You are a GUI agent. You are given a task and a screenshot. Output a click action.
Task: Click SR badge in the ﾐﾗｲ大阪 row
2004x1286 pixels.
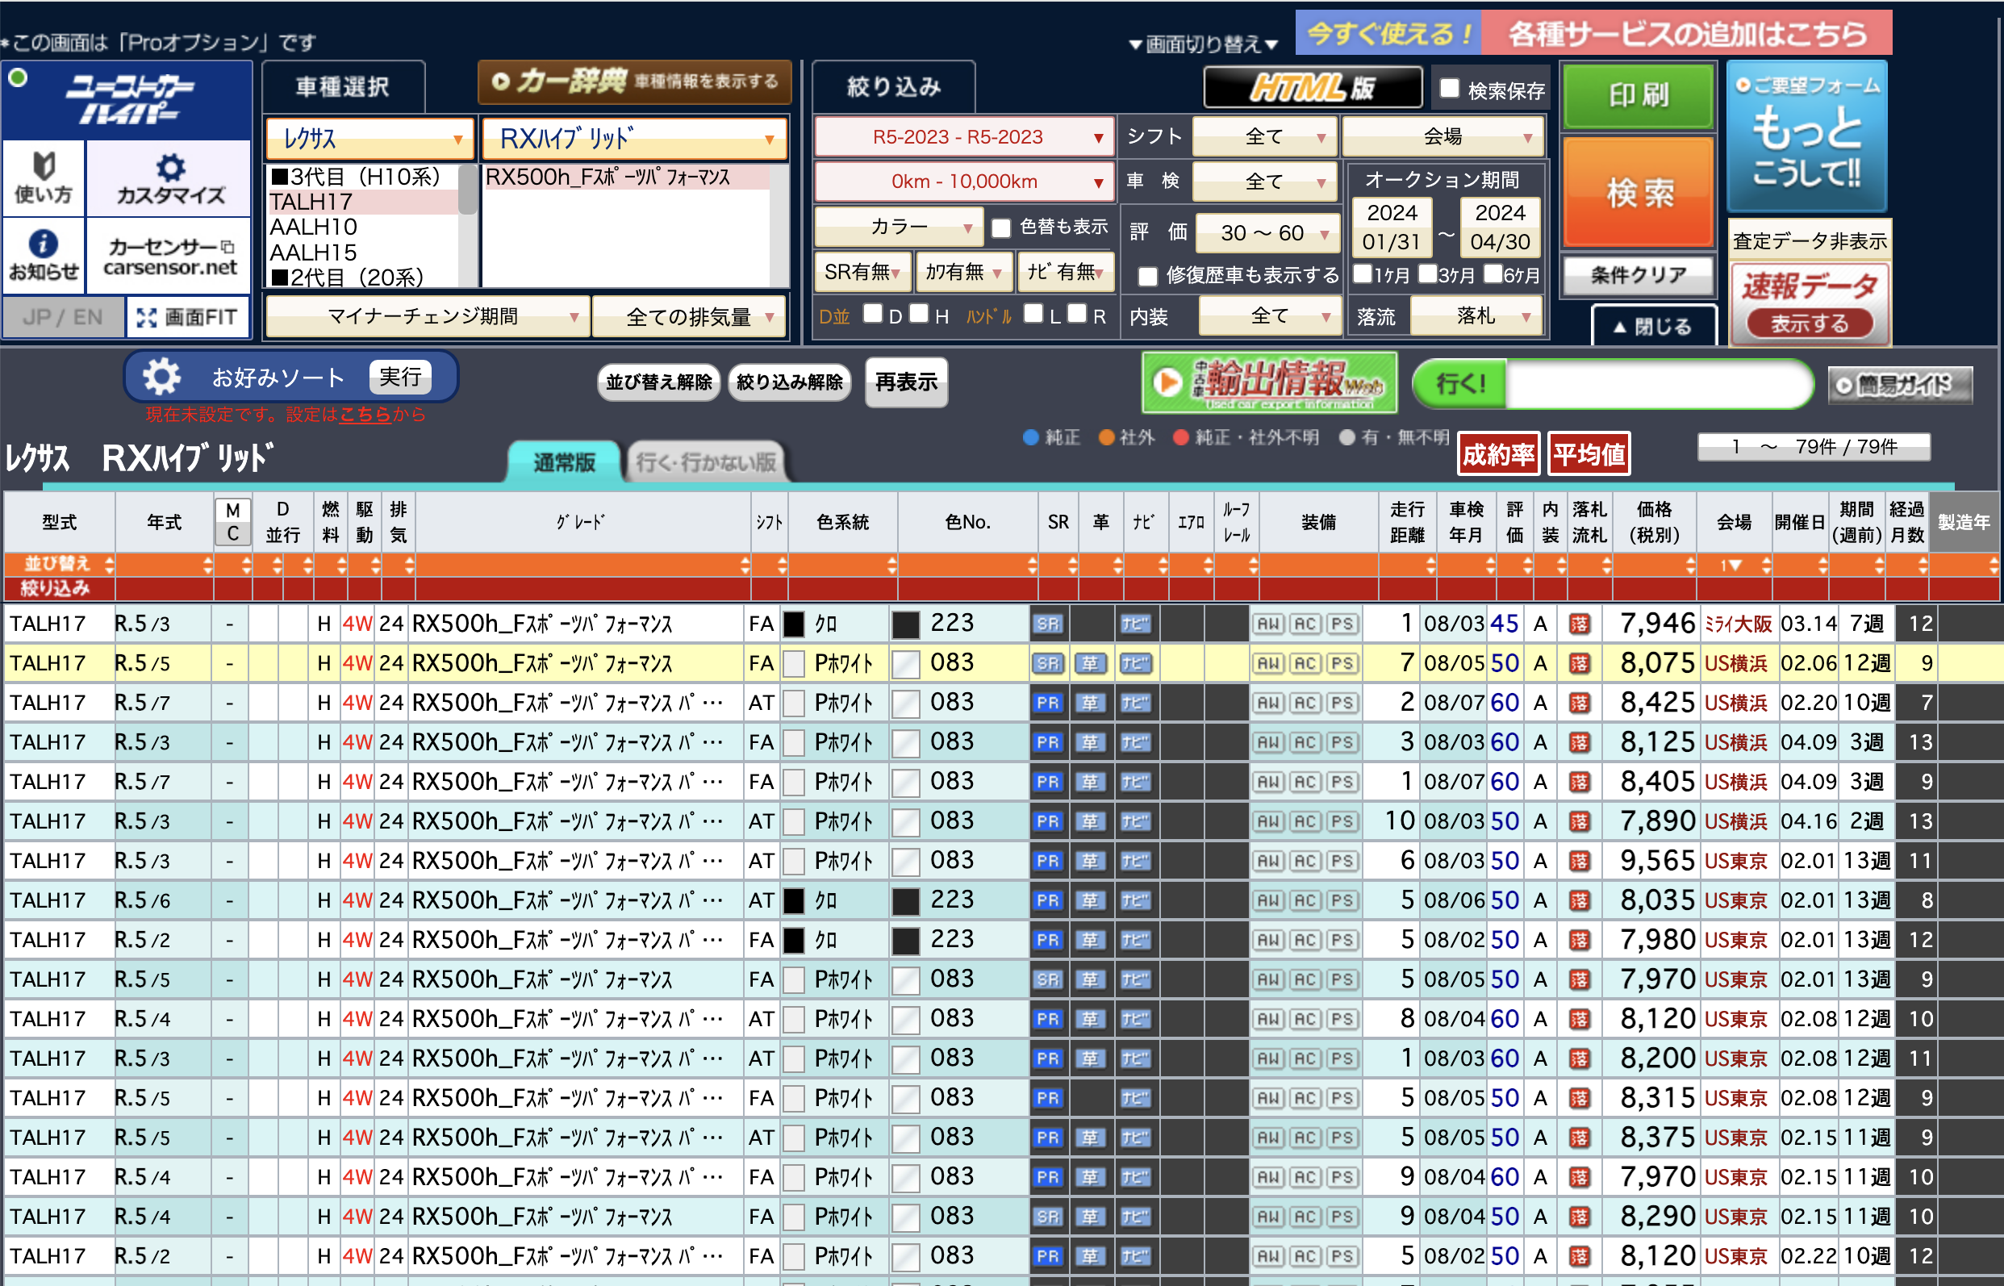coord(1048,624)
